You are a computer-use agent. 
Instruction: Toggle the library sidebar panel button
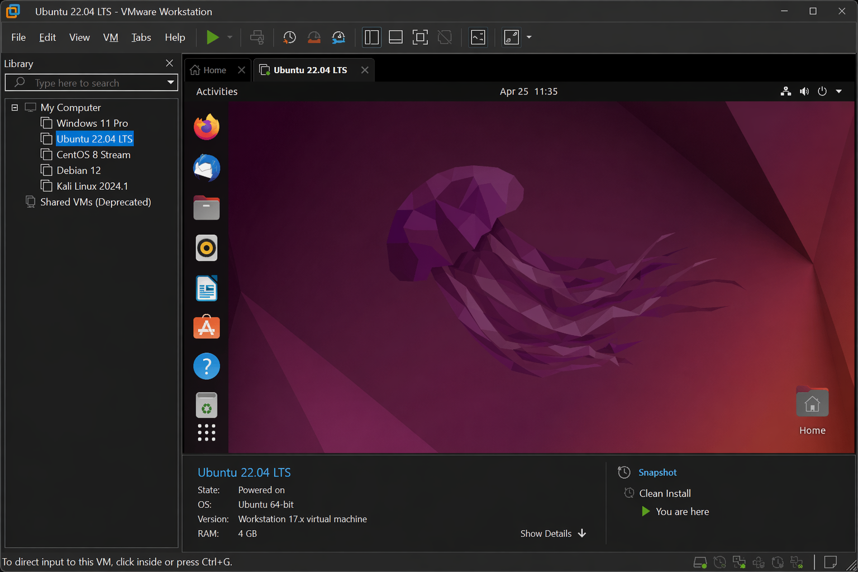[x=371, y=37]
